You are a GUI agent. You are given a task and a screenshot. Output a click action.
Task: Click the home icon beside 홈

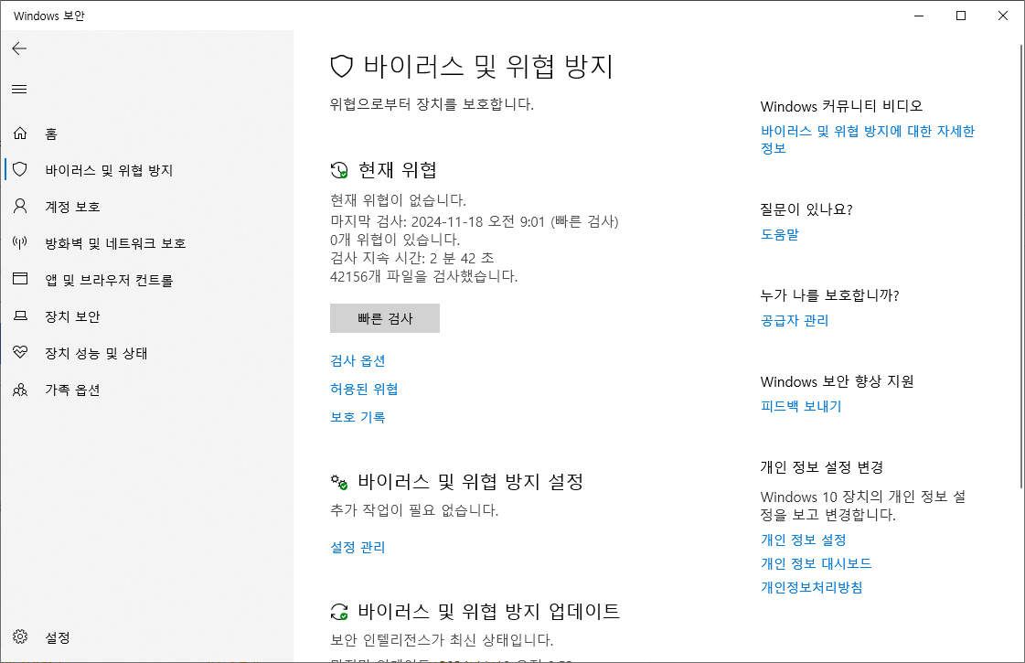[x=20, y=134]
